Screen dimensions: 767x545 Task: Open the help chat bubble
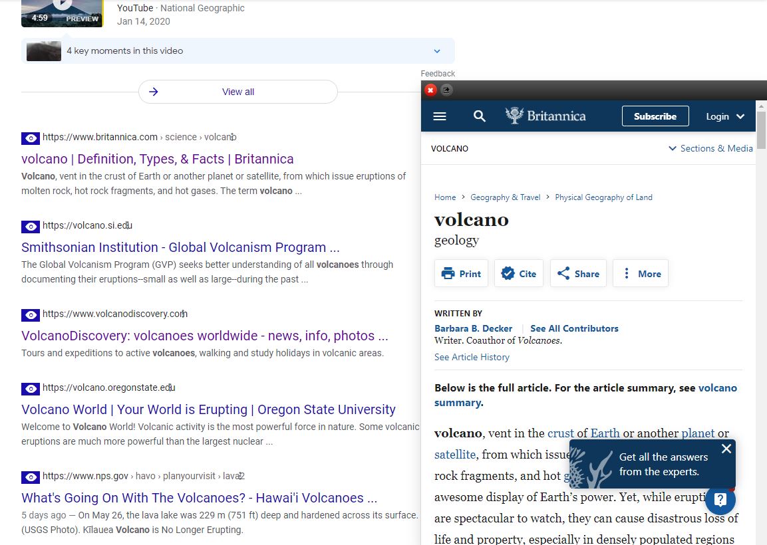[720, 500]
